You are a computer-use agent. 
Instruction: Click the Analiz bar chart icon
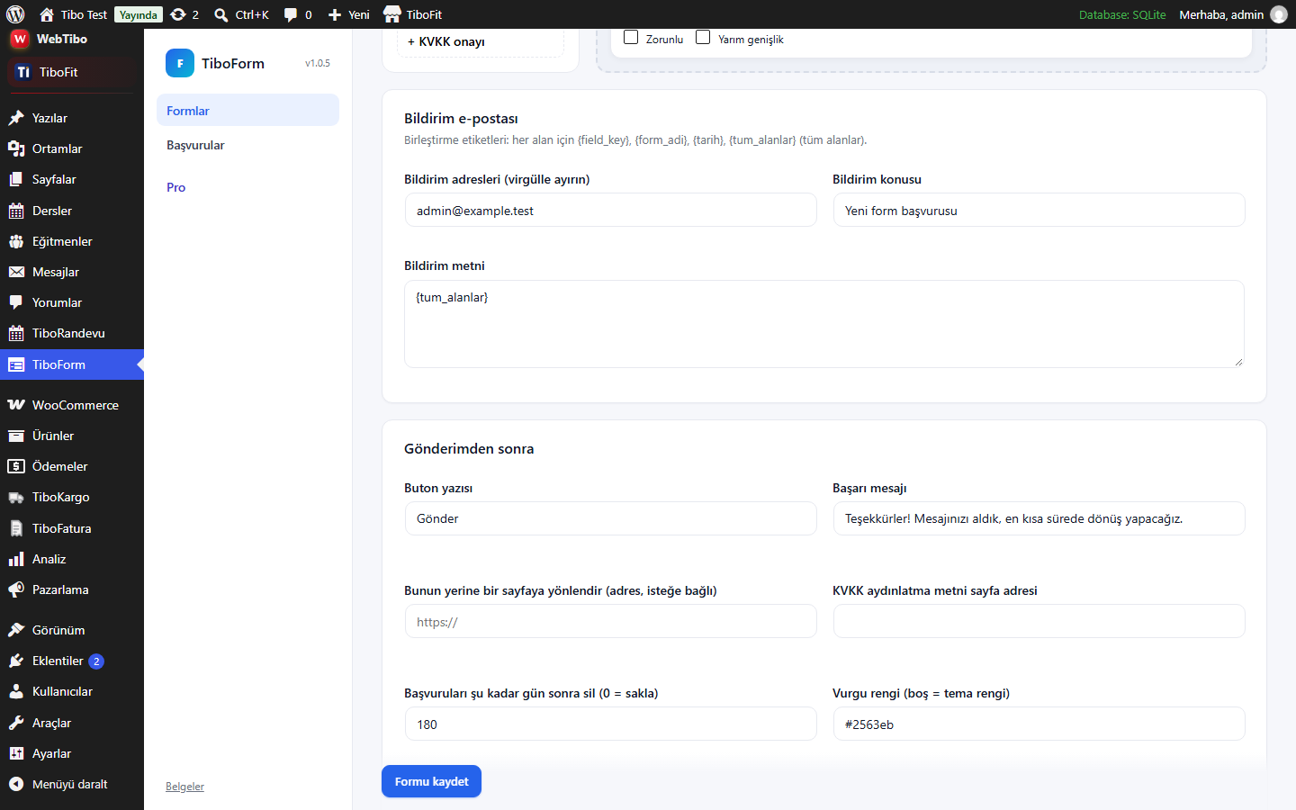tap(16, 559)
